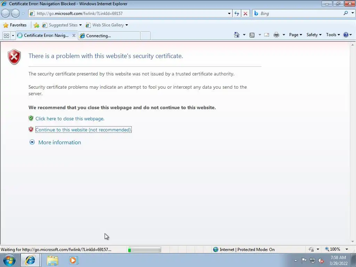This screenshot has width=356, height=267.
Task: Open Suggested Sites in favorites bar
Action: (x=62, y=25)
